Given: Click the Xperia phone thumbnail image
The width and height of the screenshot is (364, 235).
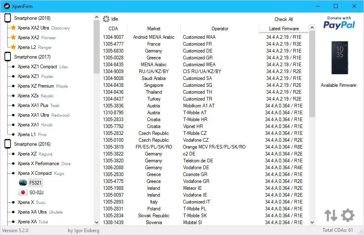Looking at the screenshot, I should click(x=340, y=58).
